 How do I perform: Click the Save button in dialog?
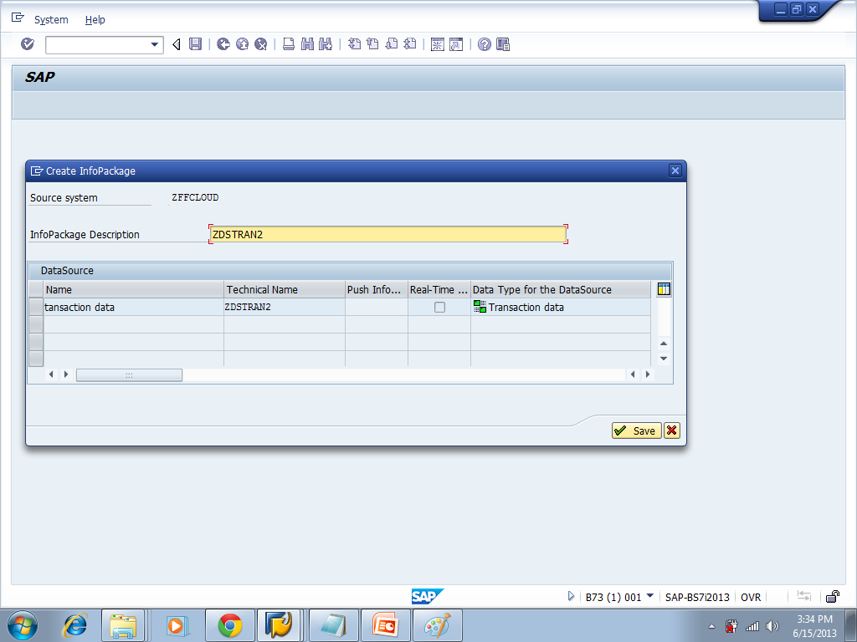click(637, 431)
